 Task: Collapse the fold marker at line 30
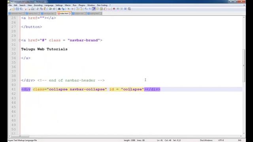pyautogui.click(x=20, y=40)
